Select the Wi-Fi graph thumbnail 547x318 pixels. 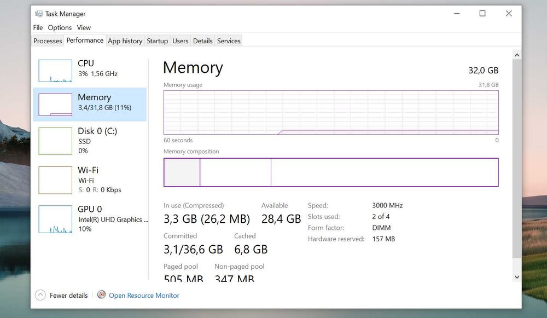pyautogui.click(x=55, y=180)
